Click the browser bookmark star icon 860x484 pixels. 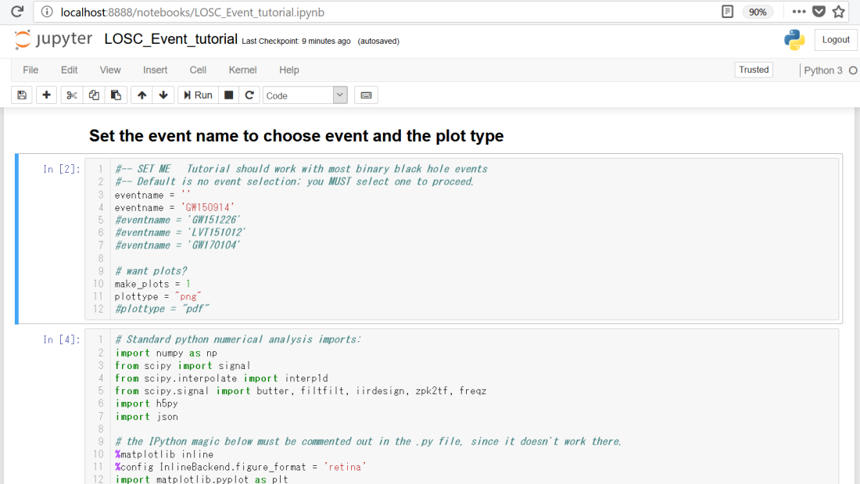pos(839,12)
